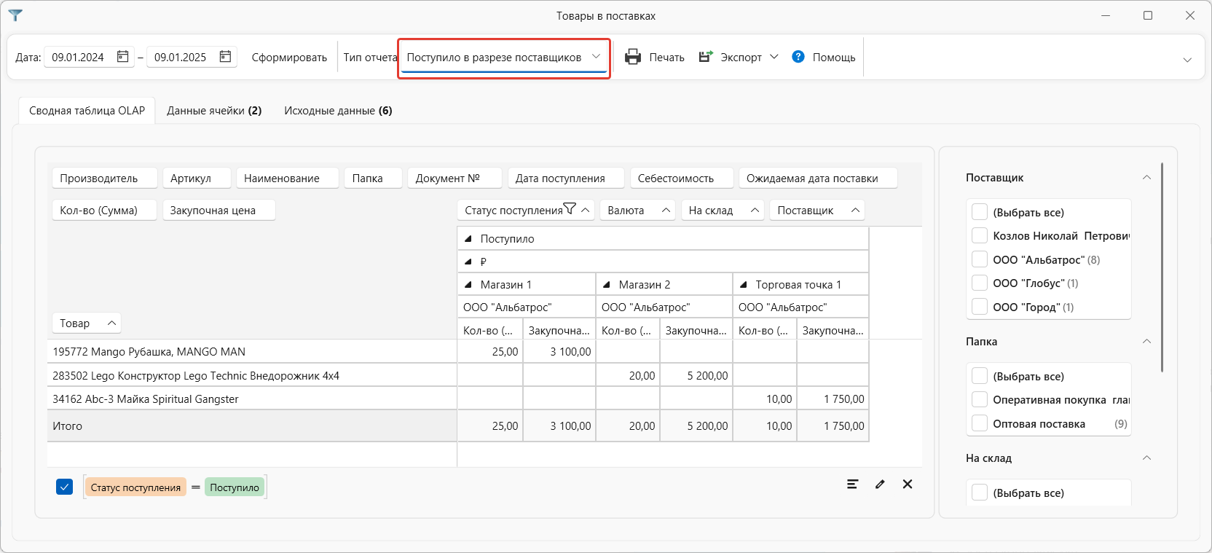Switch to Исходные данные (6) tab
This screenshot has height=553, width=1212.
click(338, 111)
